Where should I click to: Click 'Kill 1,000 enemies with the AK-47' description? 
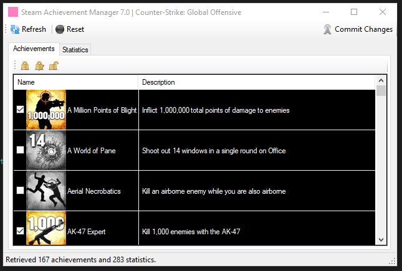(191, 232)
